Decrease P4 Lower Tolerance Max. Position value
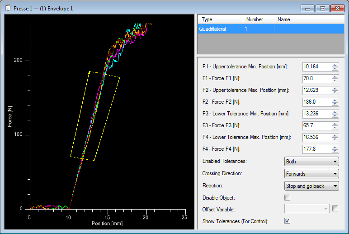Image resolution: width=349 pixels, height=234 pixels. 335,139
